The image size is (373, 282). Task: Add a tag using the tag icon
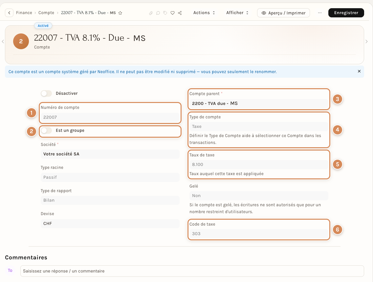point(165,13)
